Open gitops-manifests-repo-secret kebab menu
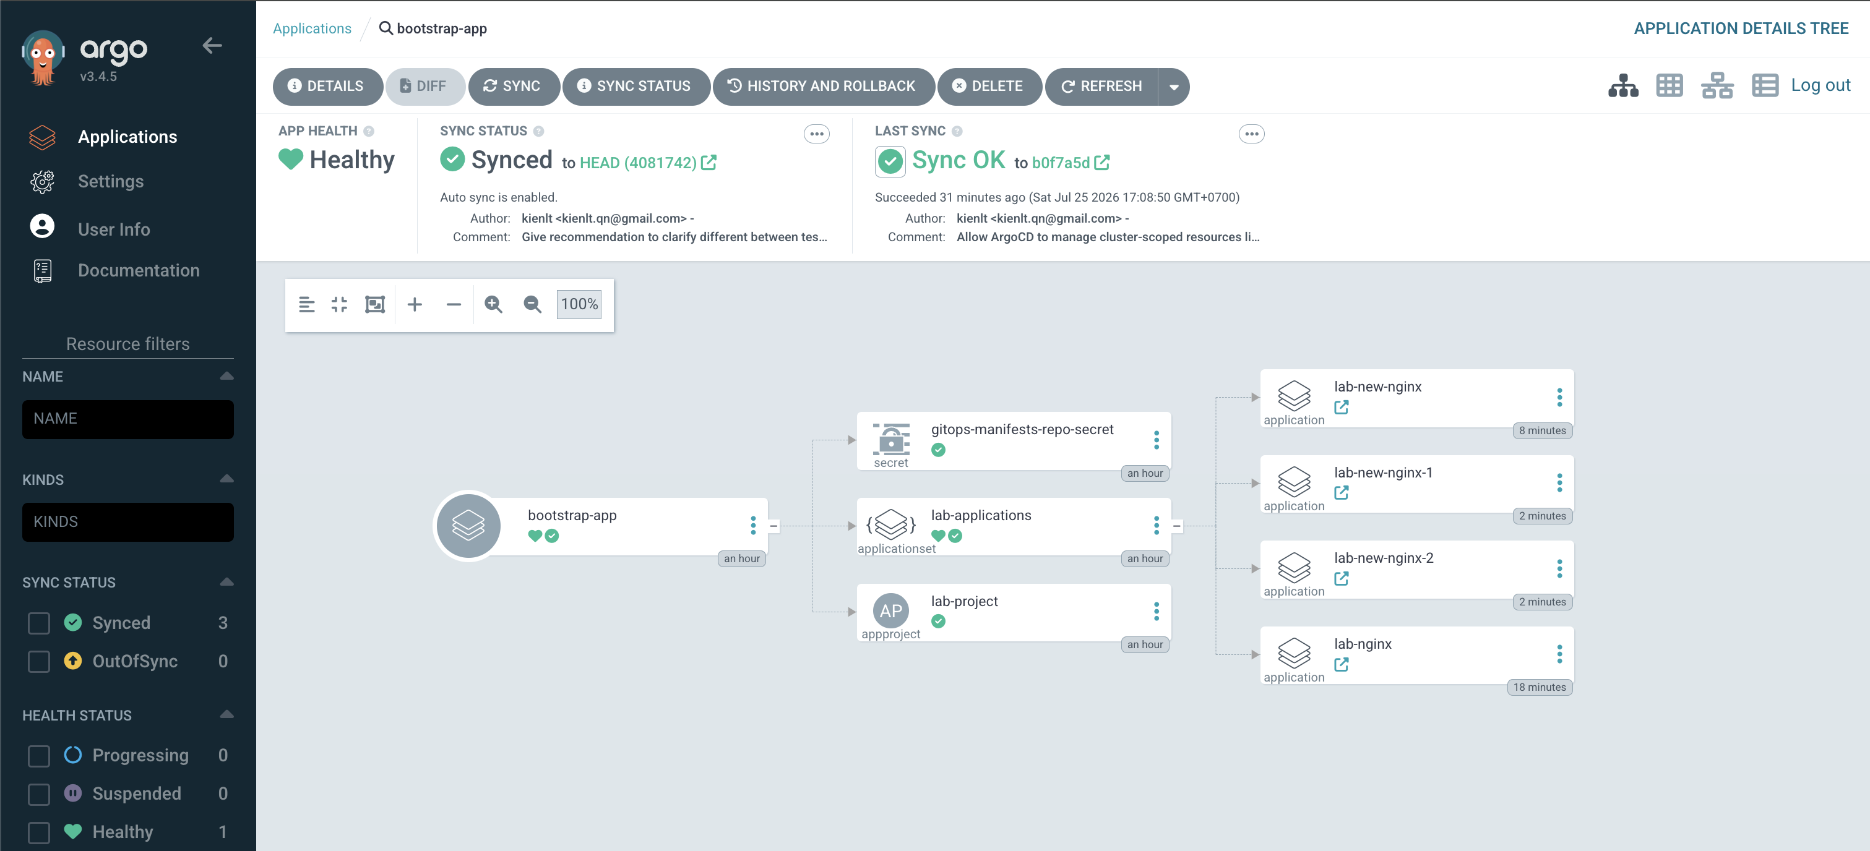This screenshot has height=851, width=1870. pos(1157,440)
